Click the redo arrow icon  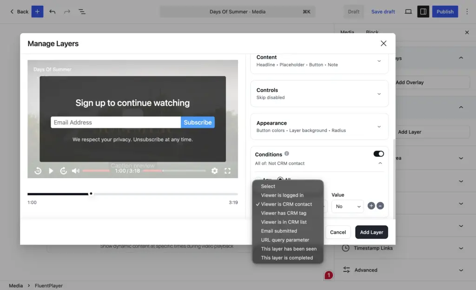(67, 12)
